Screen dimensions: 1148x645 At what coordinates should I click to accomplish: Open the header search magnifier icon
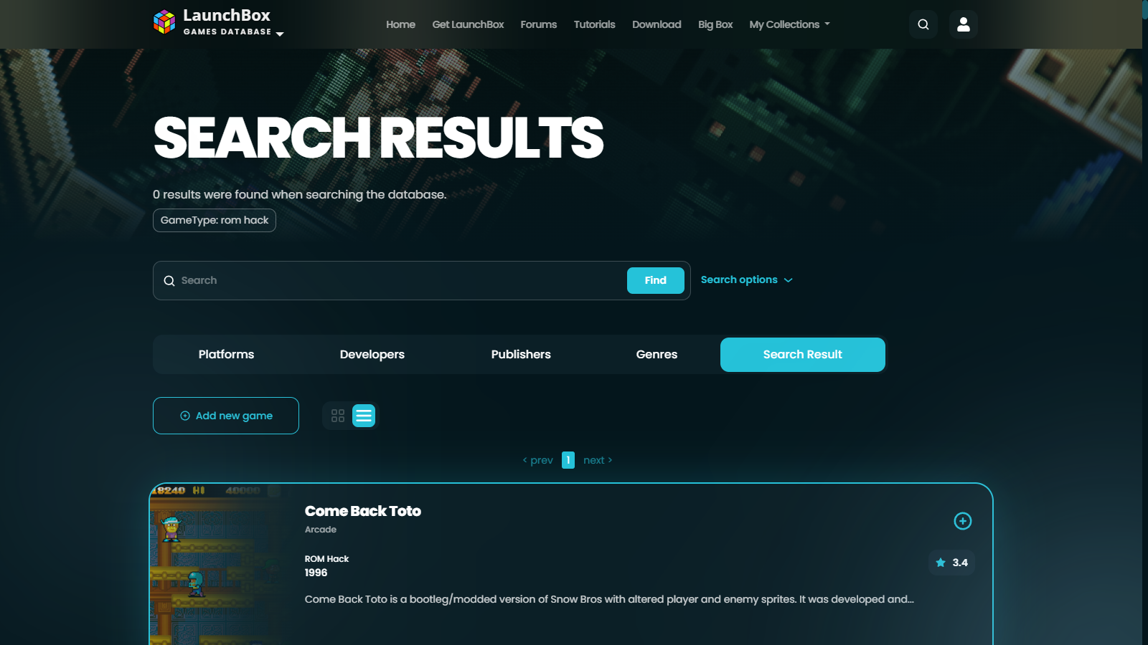point(923,24)
